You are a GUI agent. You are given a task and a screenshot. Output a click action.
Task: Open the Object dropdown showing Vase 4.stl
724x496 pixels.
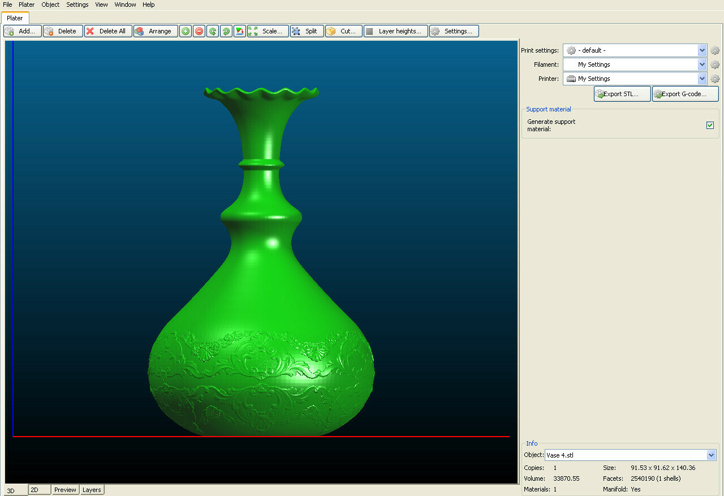[711, 455]
